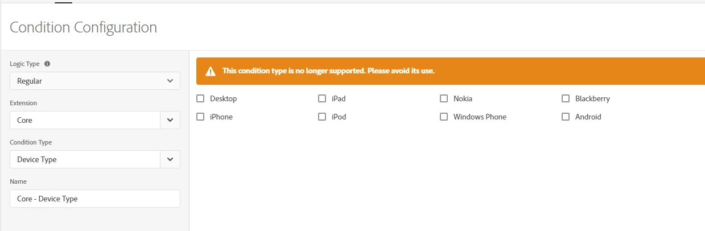This screenshot has height=231, width=705.
Task: Check the Desktop checkbox
Action: tap(200, 98)
